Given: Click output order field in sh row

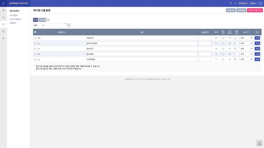Looking at the screenshot, I should (x=237, y=54).
